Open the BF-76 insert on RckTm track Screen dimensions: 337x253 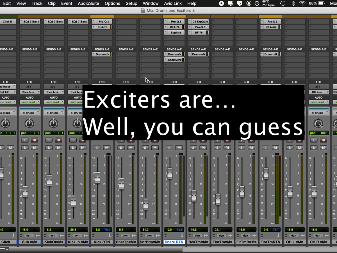click(198, 32)
